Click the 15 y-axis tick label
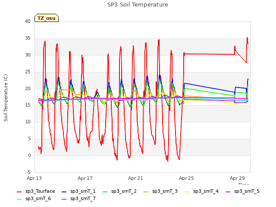This screenshot has height=207, width=276. coord(28,105)
